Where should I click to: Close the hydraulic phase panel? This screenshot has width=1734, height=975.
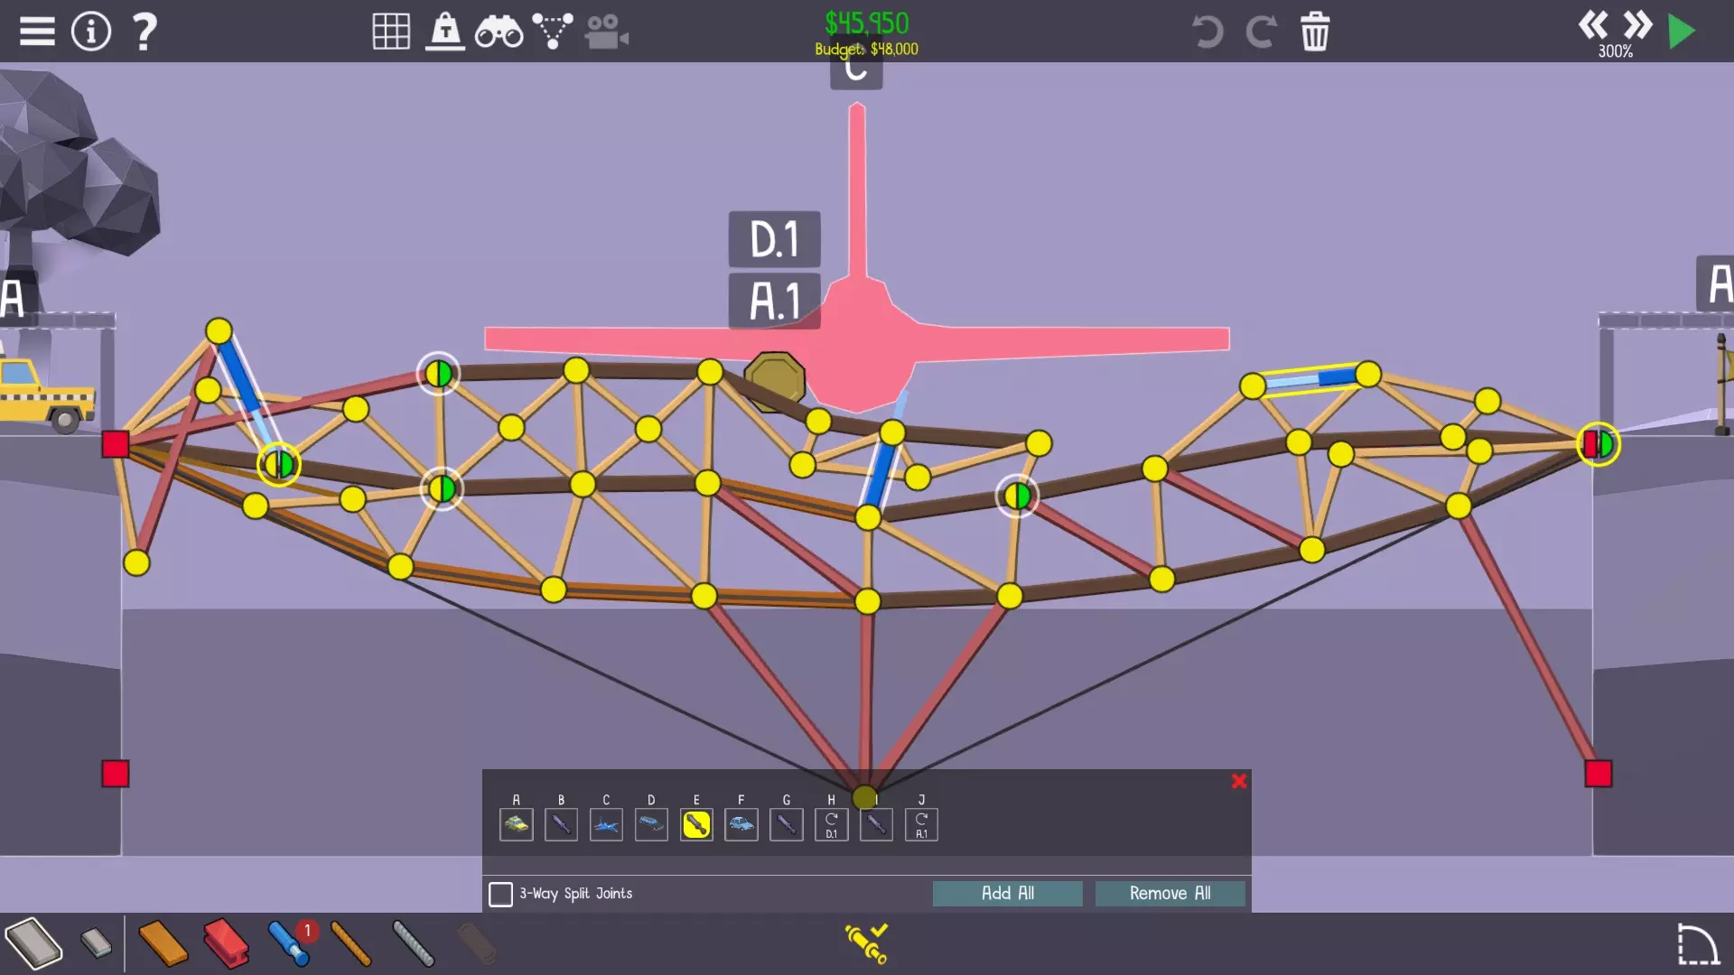pos(1239,781)
